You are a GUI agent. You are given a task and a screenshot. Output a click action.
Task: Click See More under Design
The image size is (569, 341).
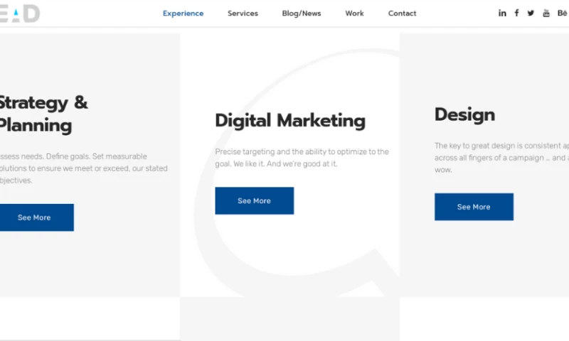[x=474, y=207]
